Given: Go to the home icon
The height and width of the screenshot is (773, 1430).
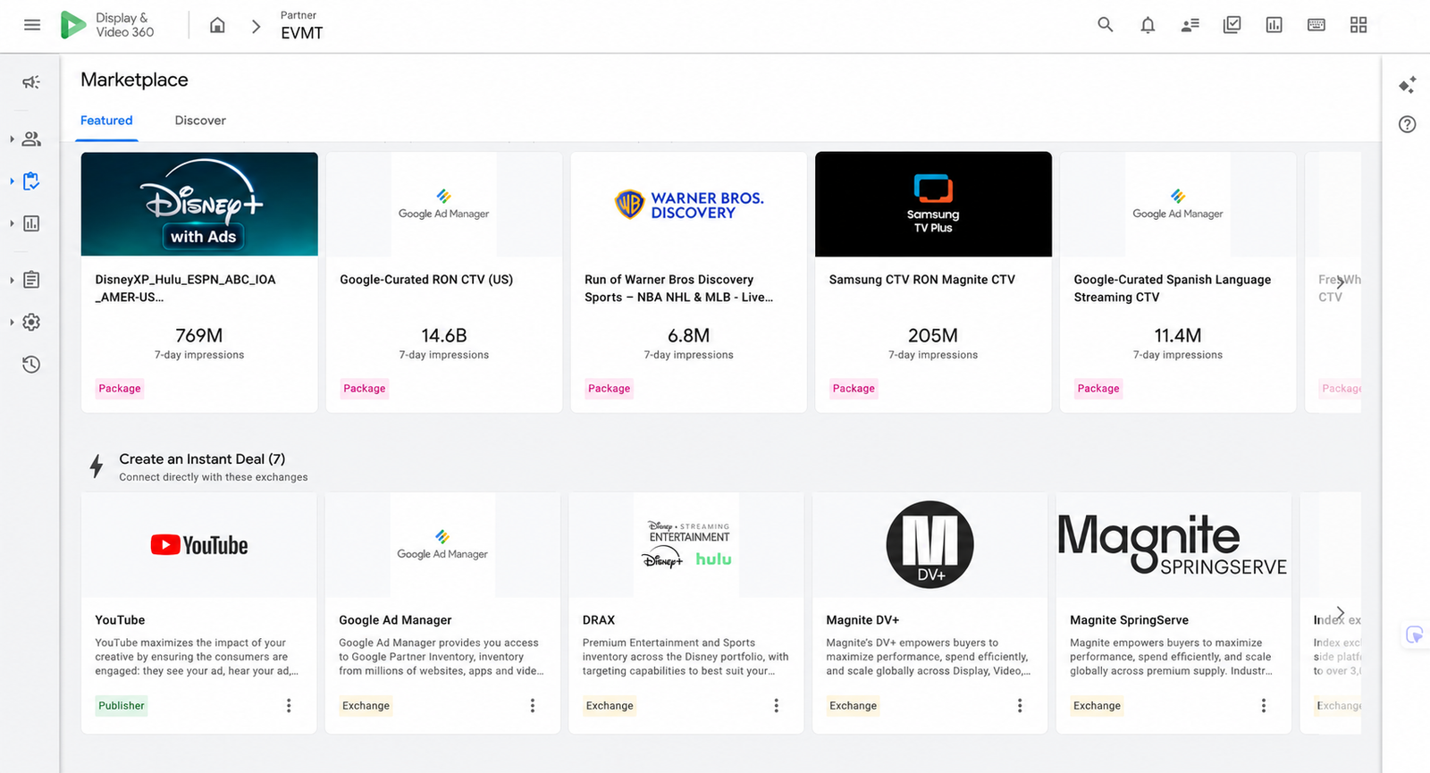Looking at the screenshot, I should [x=217, y=25].
